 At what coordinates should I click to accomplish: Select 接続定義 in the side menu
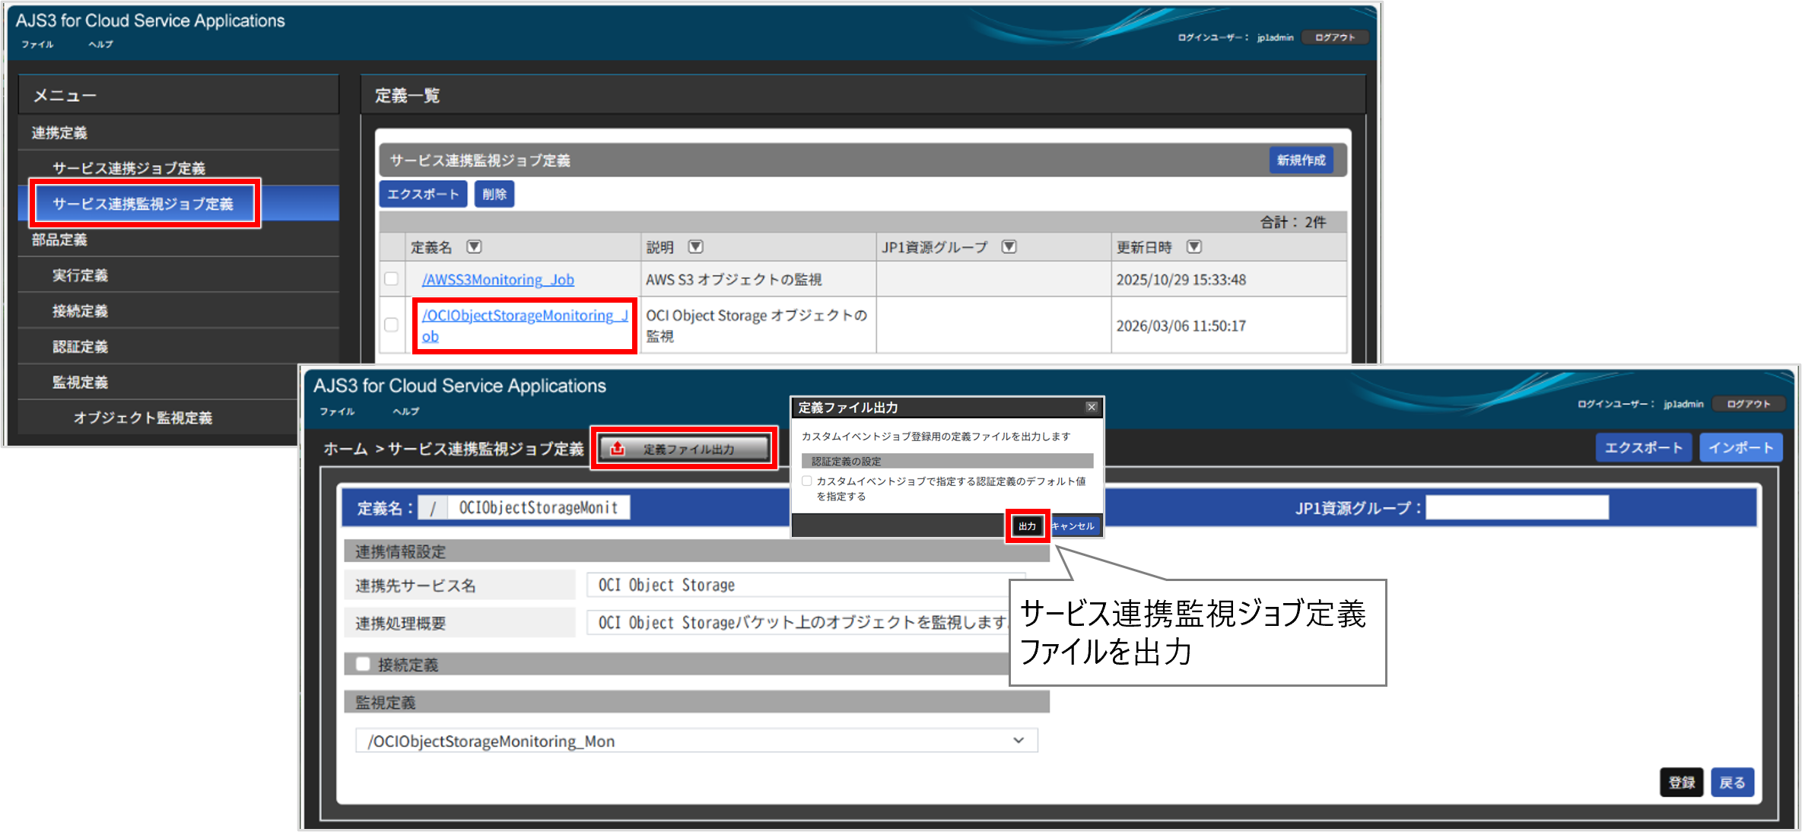click(179, 311)
